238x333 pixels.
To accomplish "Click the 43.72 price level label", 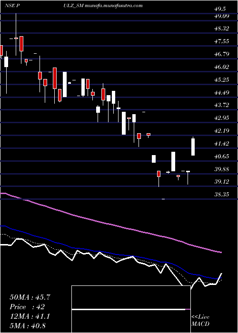I will [221, 105].
